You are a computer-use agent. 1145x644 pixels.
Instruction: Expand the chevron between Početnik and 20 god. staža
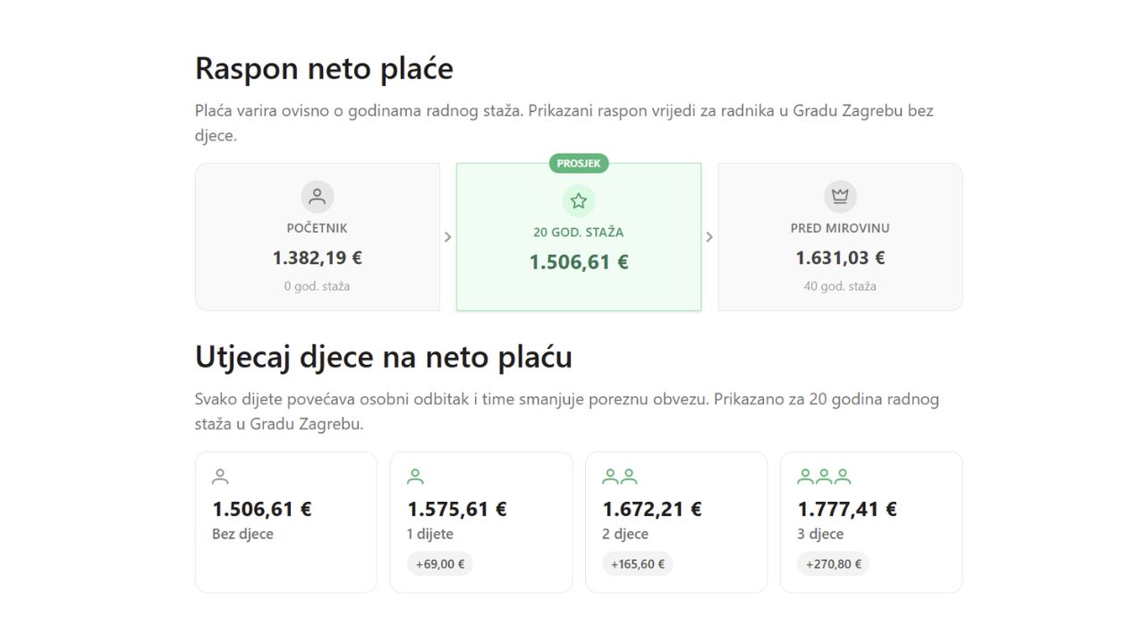448,236
